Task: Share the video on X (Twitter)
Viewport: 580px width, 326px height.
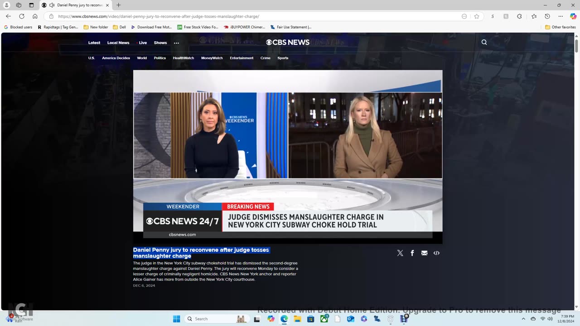Action: pyautogui.click(x=400, y=253)
